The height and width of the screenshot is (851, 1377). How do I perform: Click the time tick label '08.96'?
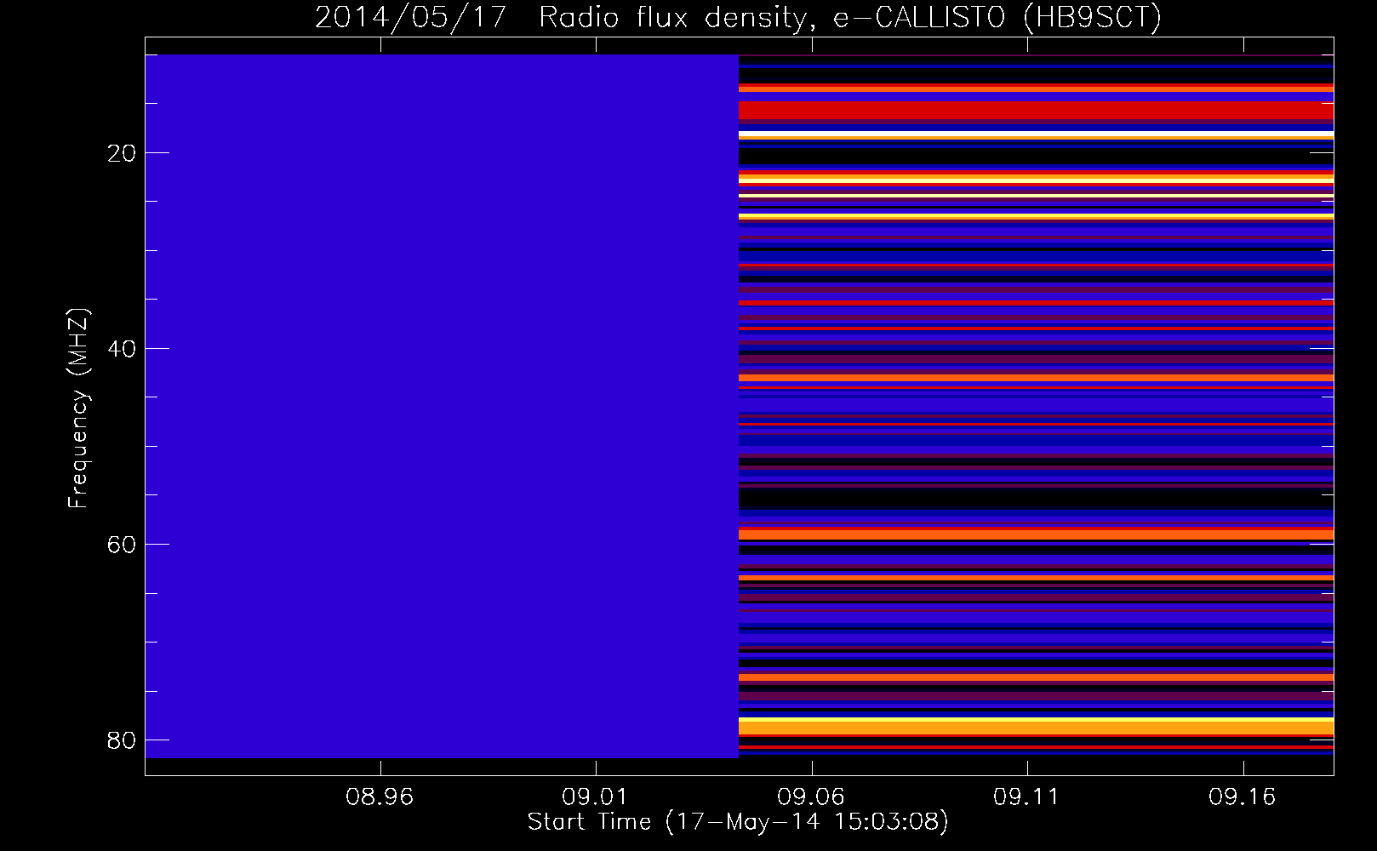380,797
